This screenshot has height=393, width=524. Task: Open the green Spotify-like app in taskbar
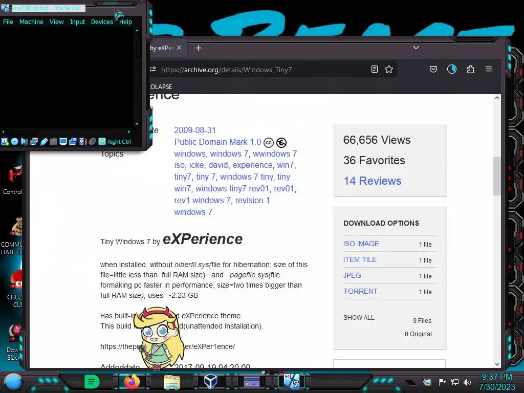92,382
